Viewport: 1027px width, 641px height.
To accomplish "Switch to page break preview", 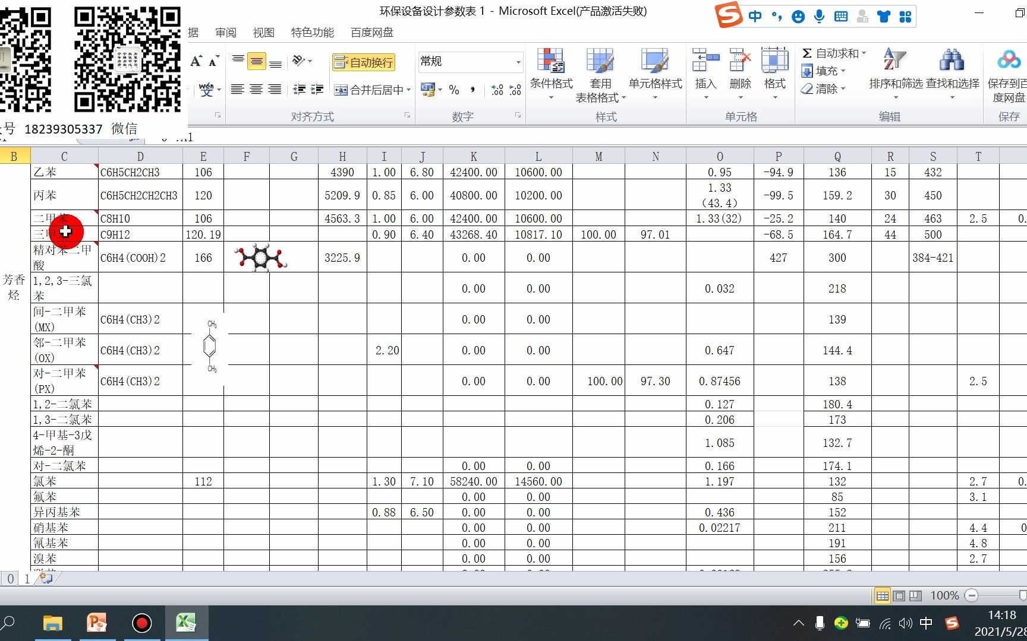I will pyautogui.click(x=915, y=596).
